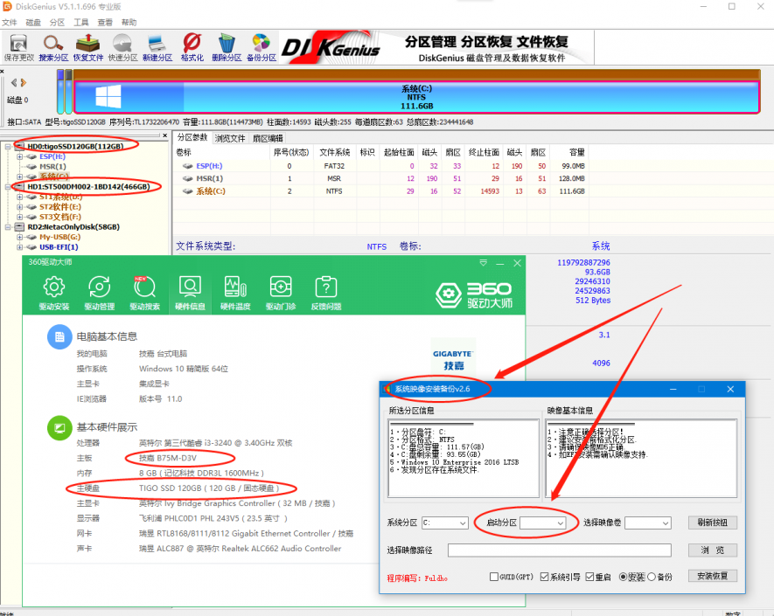
Task: Open 反馈问题 in 360驱动大师
Action: coord(326,294)
